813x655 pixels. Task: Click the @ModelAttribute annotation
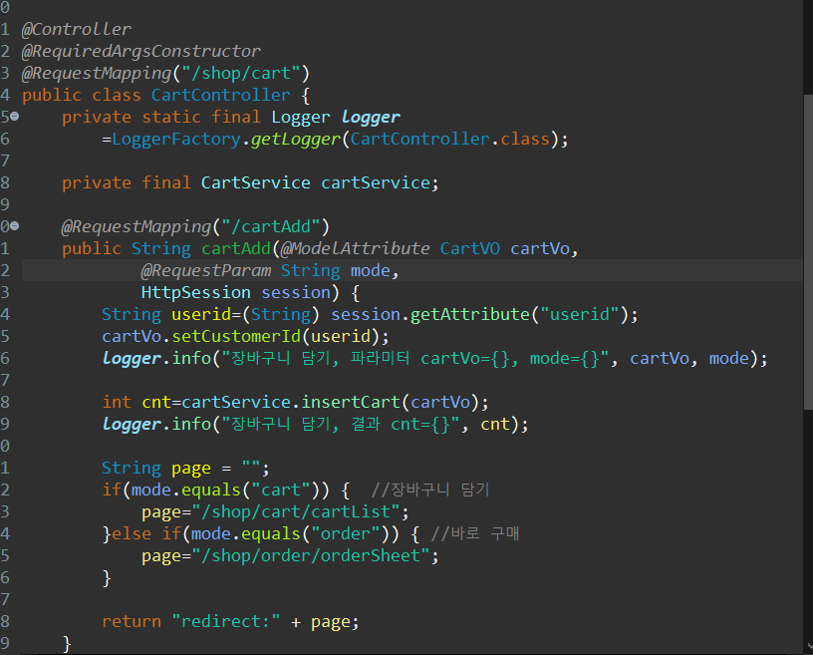pyautogui.click(x=355, y=248)
